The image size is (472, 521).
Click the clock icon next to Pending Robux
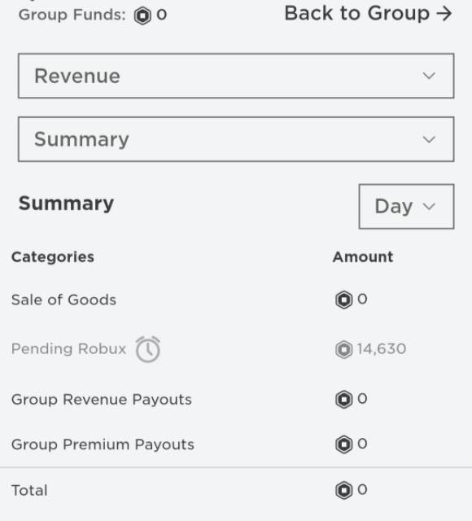click(148, 349)
